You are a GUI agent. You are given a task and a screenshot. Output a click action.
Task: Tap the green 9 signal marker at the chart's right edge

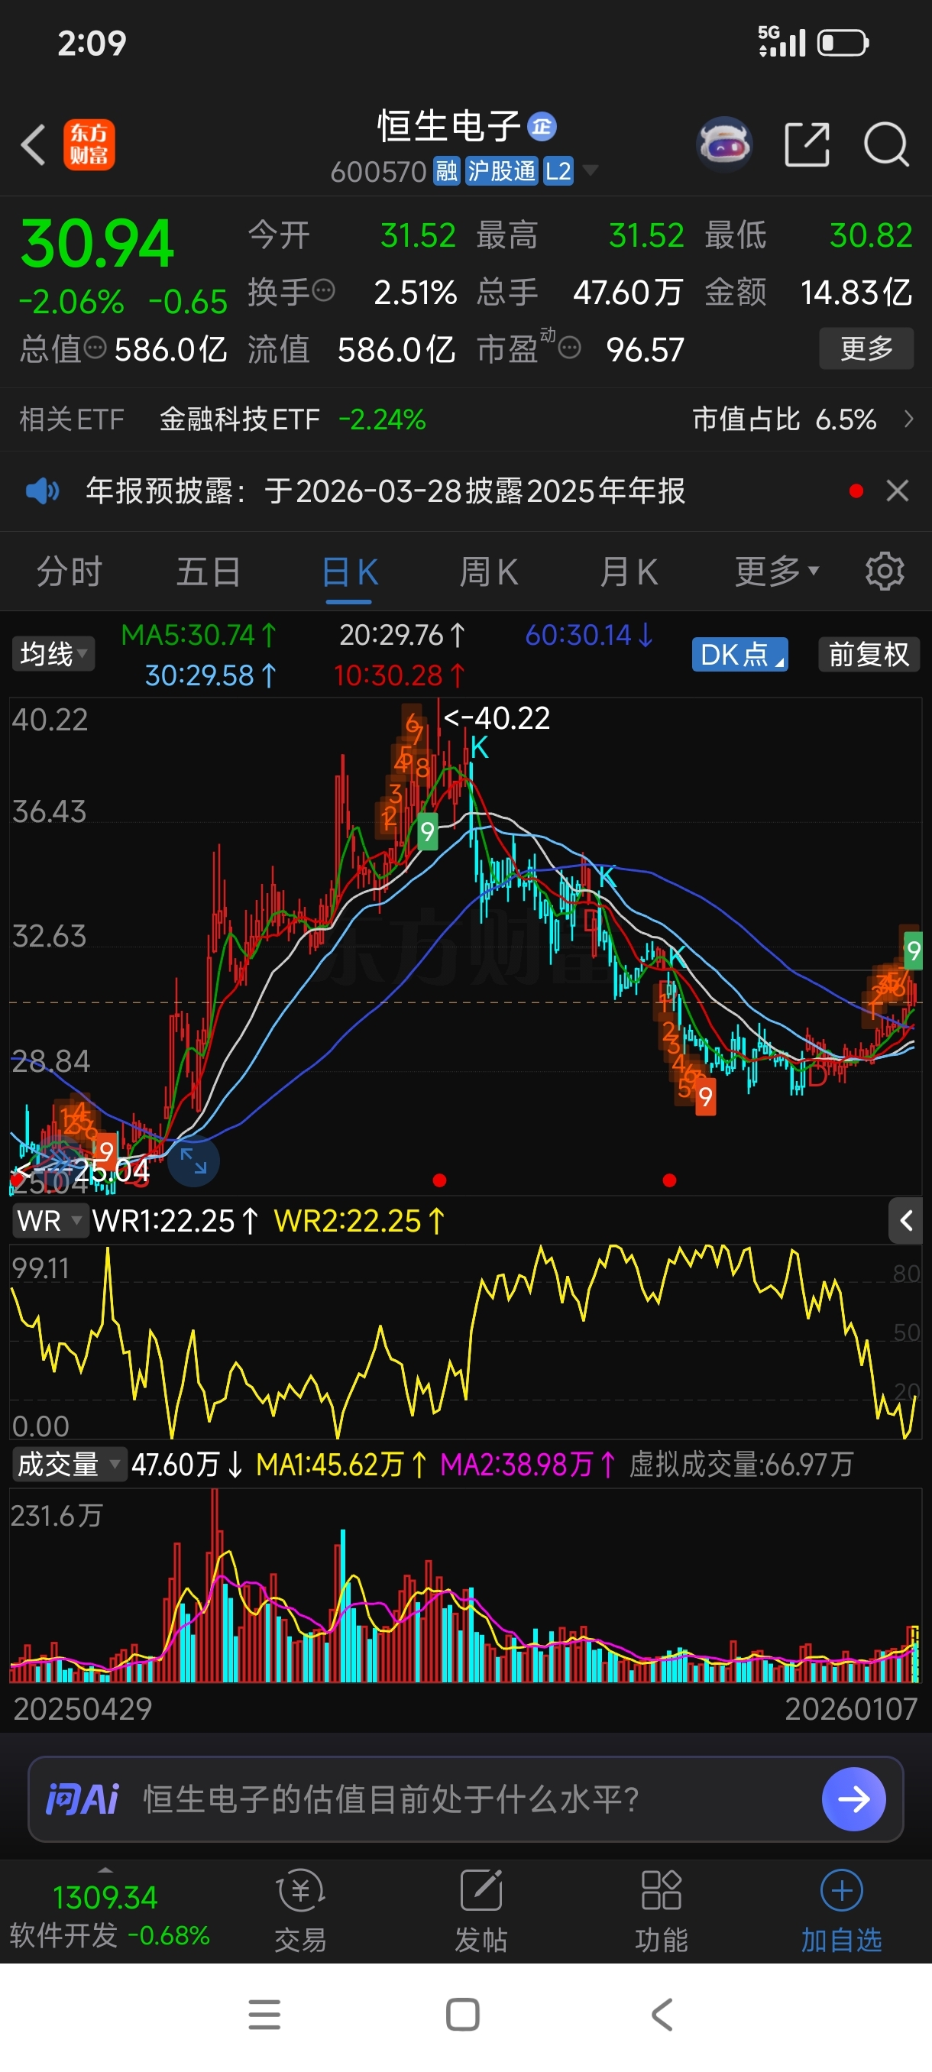913,950
